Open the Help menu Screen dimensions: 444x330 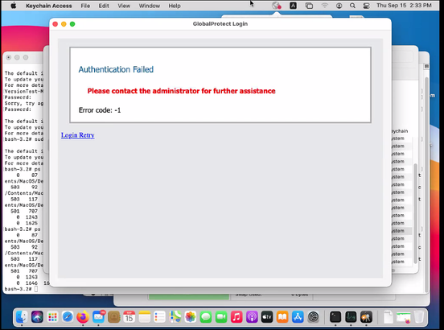175,6
